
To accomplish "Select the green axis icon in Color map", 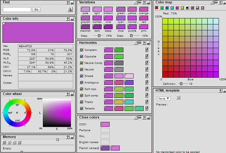I will pos(162,8).
